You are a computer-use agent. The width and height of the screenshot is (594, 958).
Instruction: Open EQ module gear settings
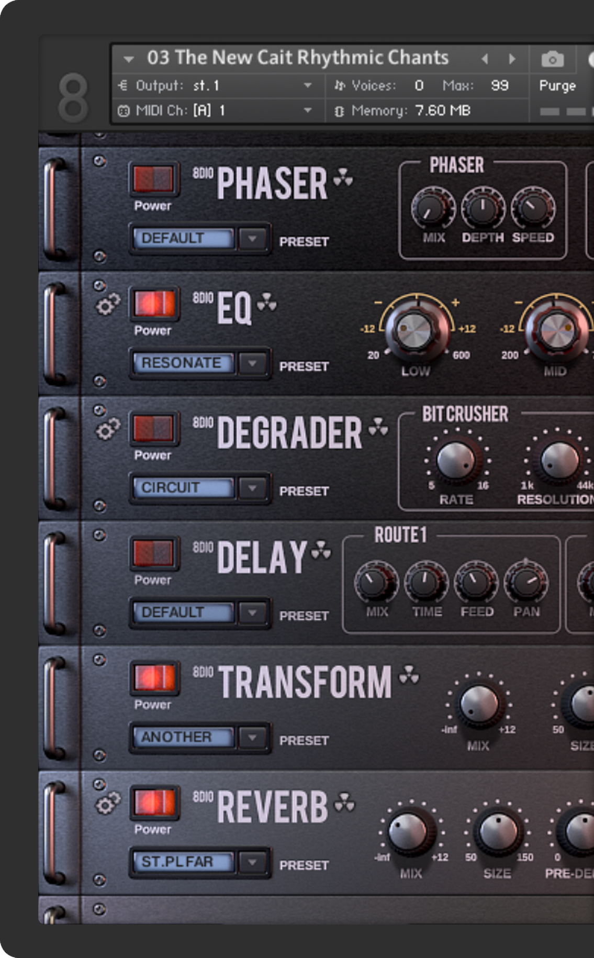pos(108,305)
